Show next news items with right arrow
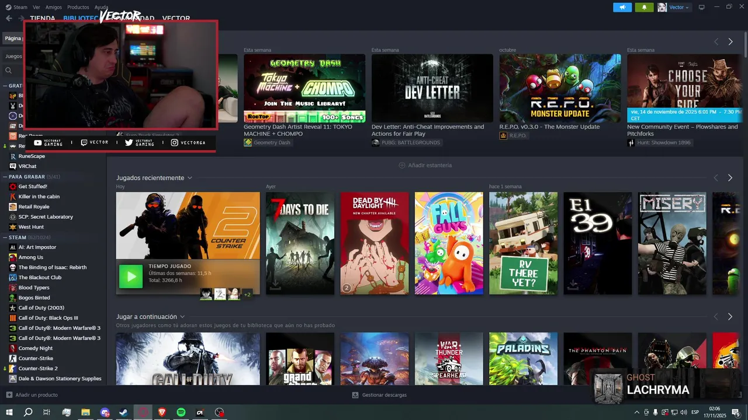 [730, 41]
